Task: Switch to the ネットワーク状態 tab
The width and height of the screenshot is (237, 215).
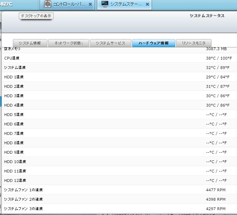Action: (69, 43)
